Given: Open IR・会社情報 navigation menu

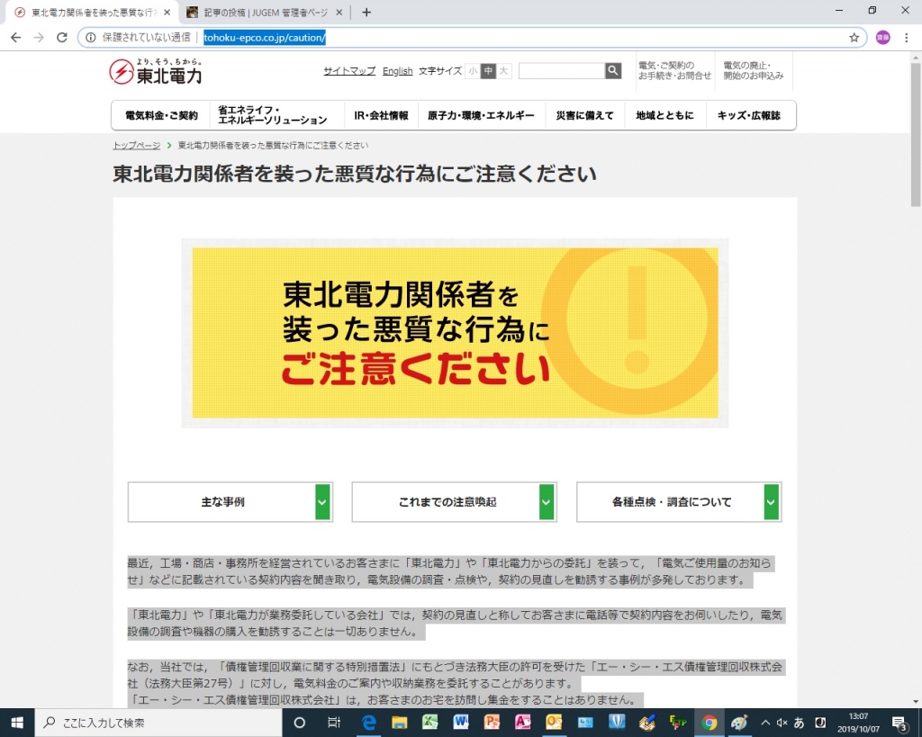Looking at the screenshot, I should [381, 115].
